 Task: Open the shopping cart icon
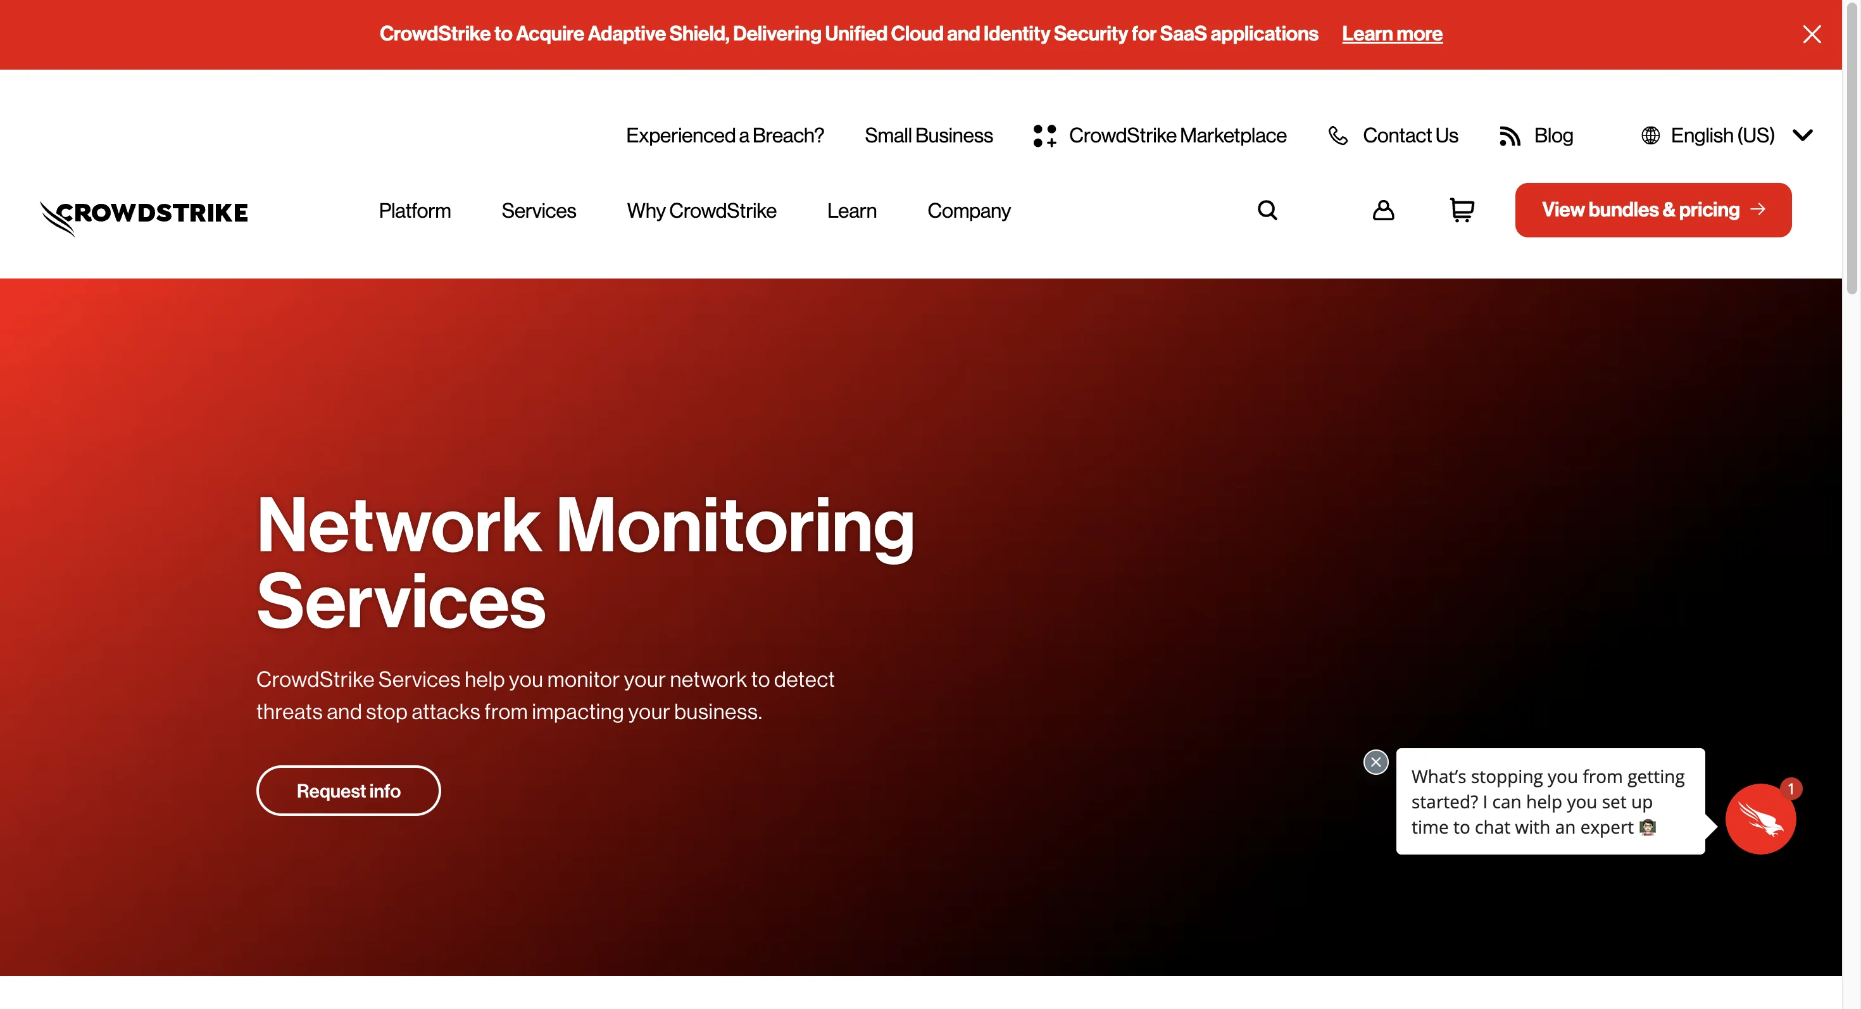[x=1462, y=210]
